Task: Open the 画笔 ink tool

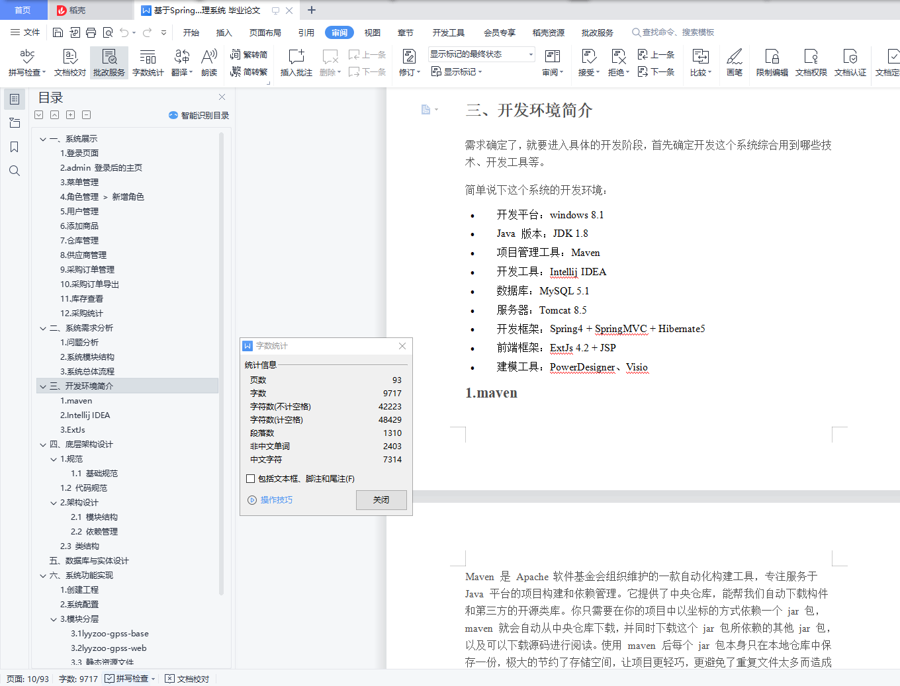Action: pyautogui.click(x=735, y=63)
